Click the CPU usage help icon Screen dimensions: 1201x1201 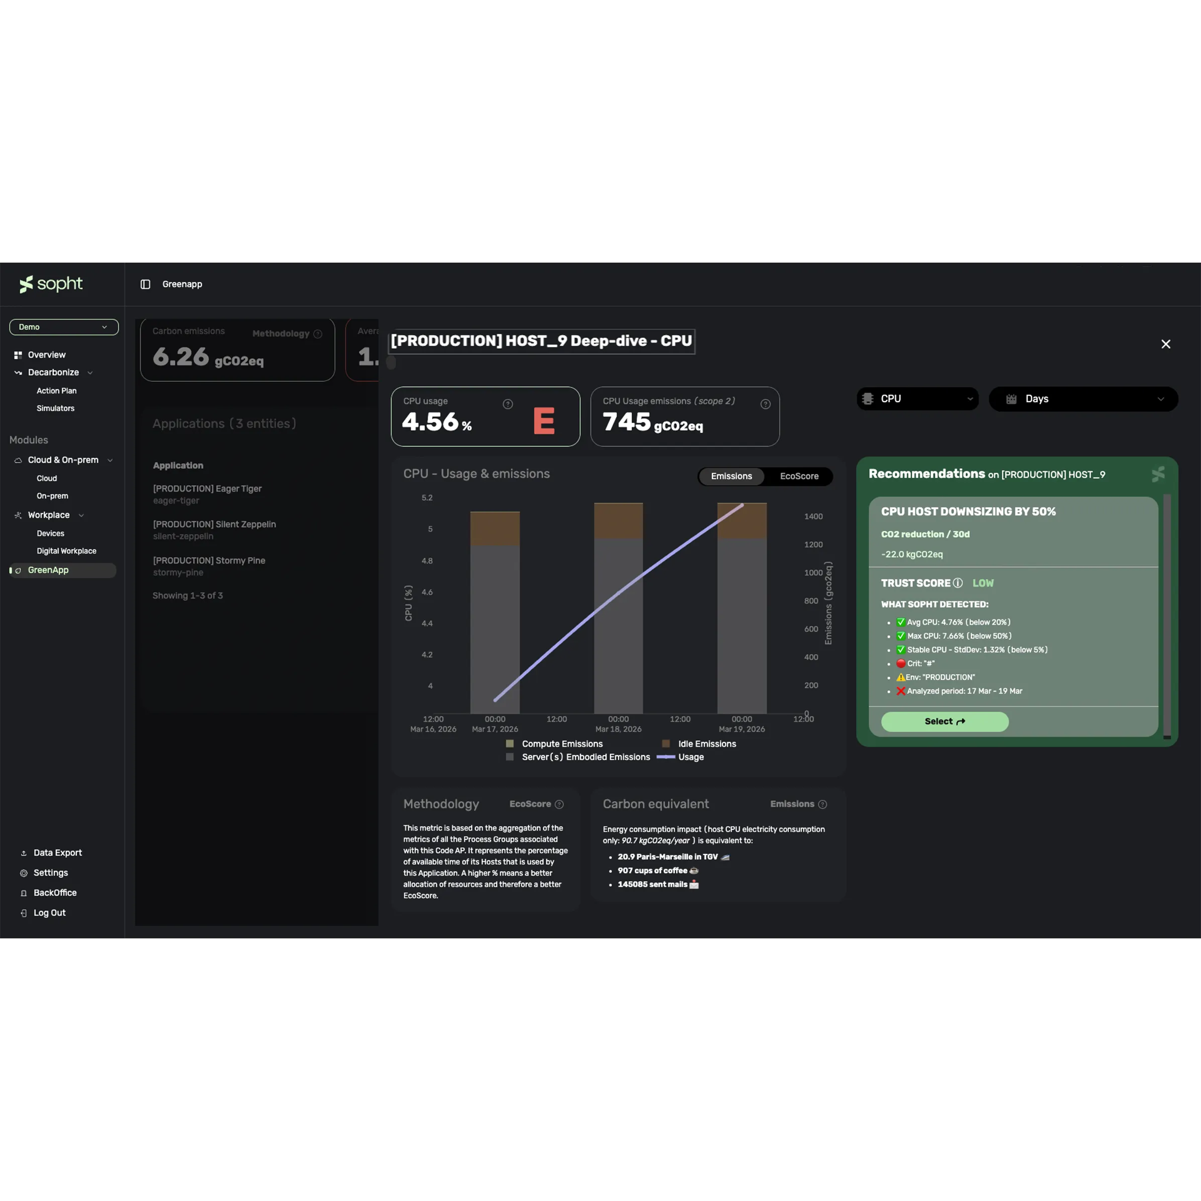click(x=508, y=404)
